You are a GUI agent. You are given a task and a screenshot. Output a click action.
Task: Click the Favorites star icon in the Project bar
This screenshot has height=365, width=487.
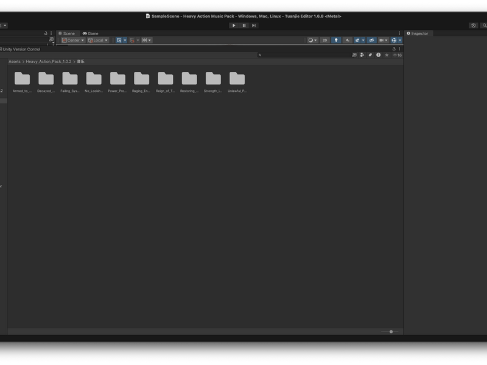[387, 55]
